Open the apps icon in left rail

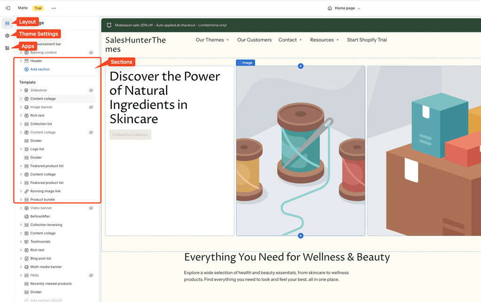[8, 48]
